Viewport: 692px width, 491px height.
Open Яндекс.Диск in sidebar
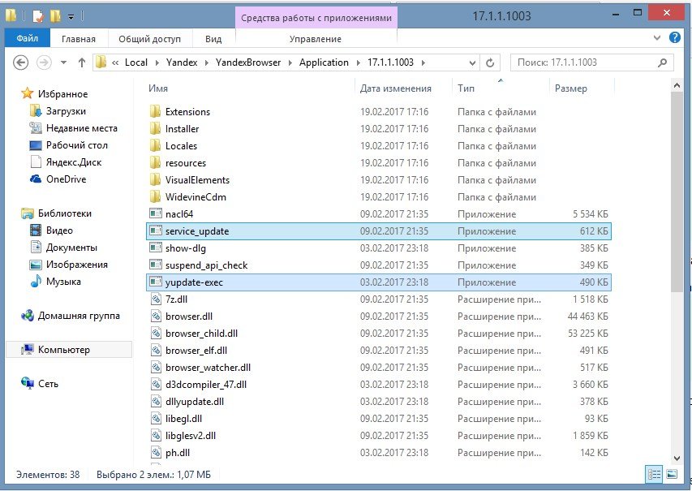74,162
